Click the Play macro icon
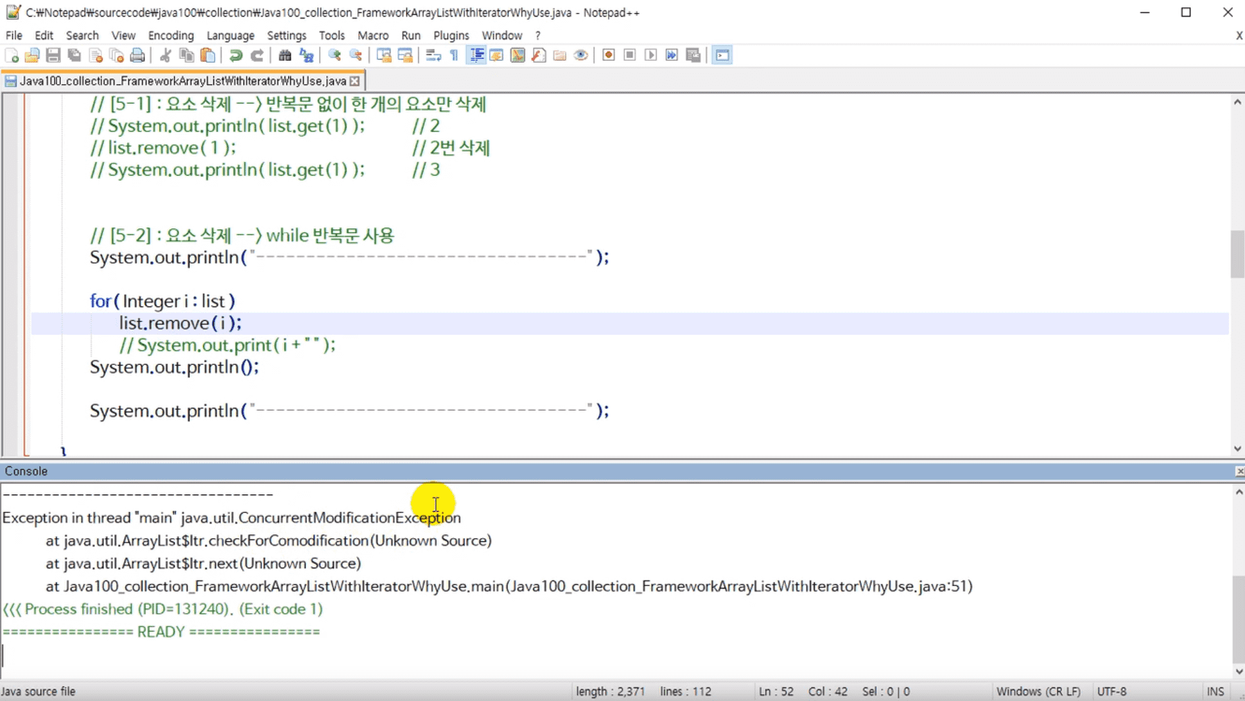 click(x=651, y=56)
